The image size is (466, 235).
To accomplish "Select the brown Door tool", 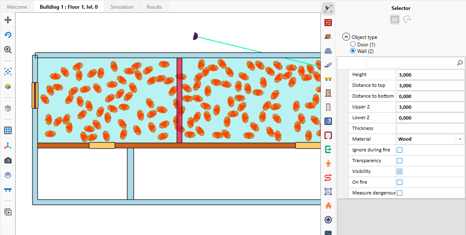I will [328, 93].
